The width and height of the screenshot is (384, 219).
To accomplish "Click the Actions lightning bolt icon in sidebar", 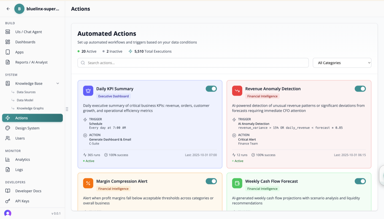I will pos(8,118).
